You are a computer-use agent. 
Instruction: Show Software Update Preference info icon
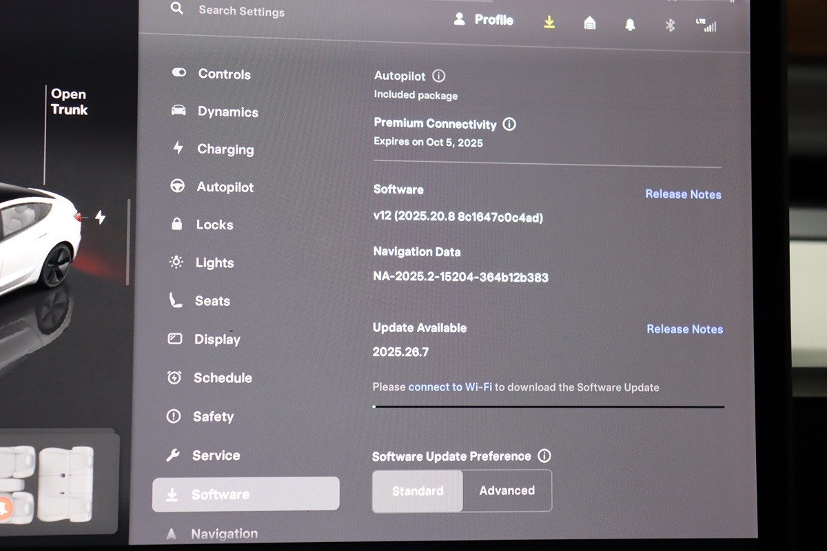(x=544, y=456)
